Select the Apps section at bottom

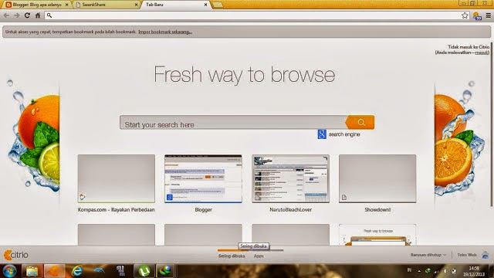tap(259, 256)
